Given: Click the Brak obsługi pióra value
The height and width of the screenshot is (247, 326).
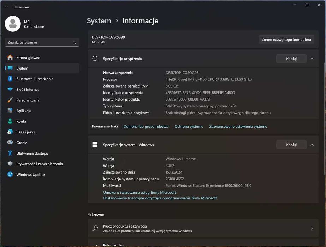Looking at the screenshot, I should tap(218, 113).
